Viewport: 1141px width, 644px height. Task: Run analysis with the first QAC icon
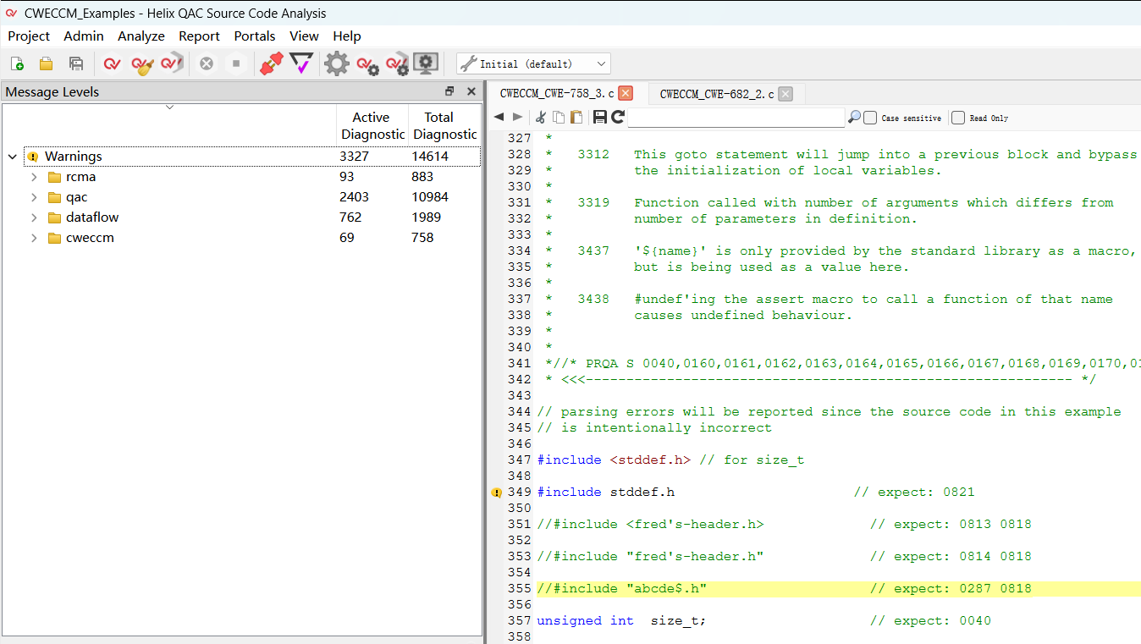click(x=112, y=63)
